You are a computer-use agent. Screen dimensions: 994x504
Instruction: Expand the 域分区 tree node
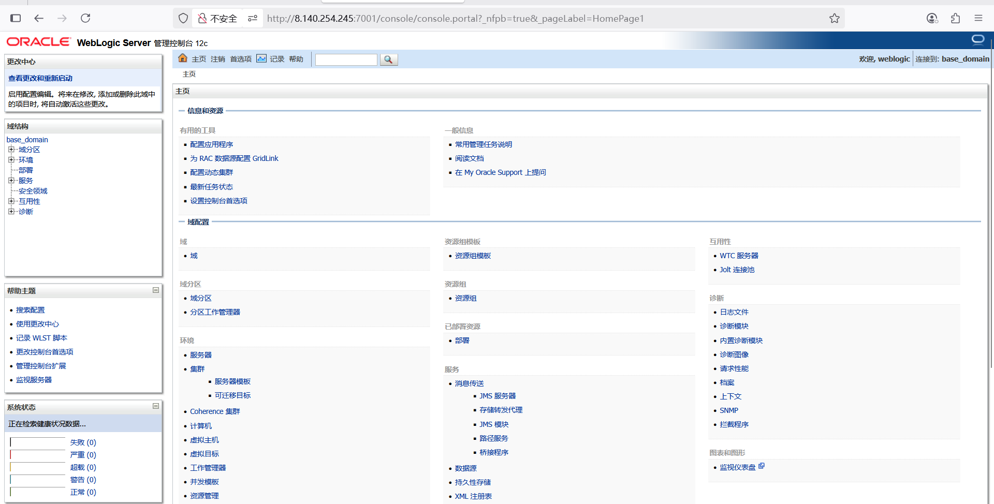tap(11, 150)
